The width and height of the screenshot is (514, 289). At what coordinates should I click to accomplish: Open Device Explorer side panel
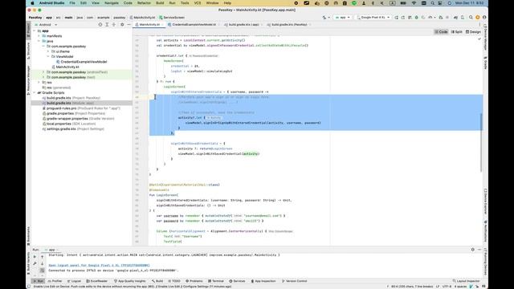485,201
